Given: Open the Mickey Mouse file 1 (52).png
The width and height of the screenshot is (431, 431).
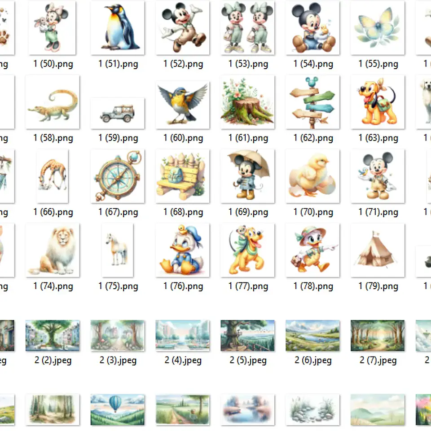Looking at the screenshot, I should coord(182,28).
